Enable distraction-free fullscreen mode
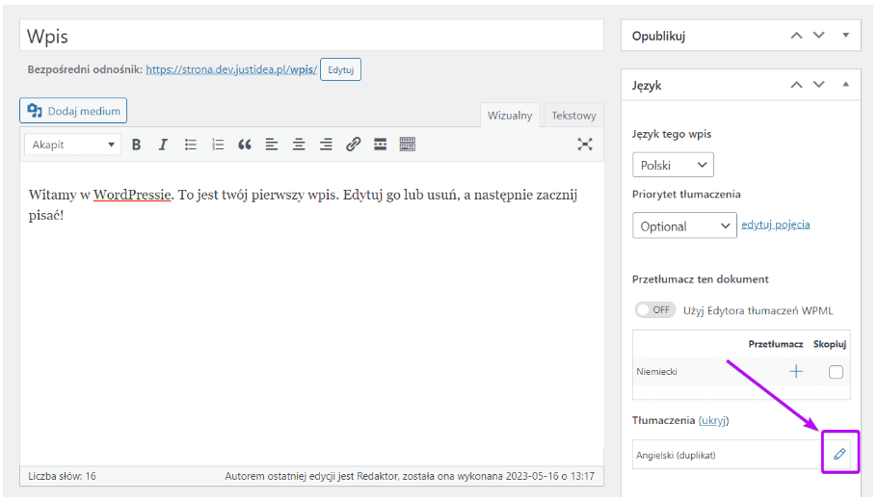The height and width of the screenshot is (502, 879). click(x=585, y=145)
